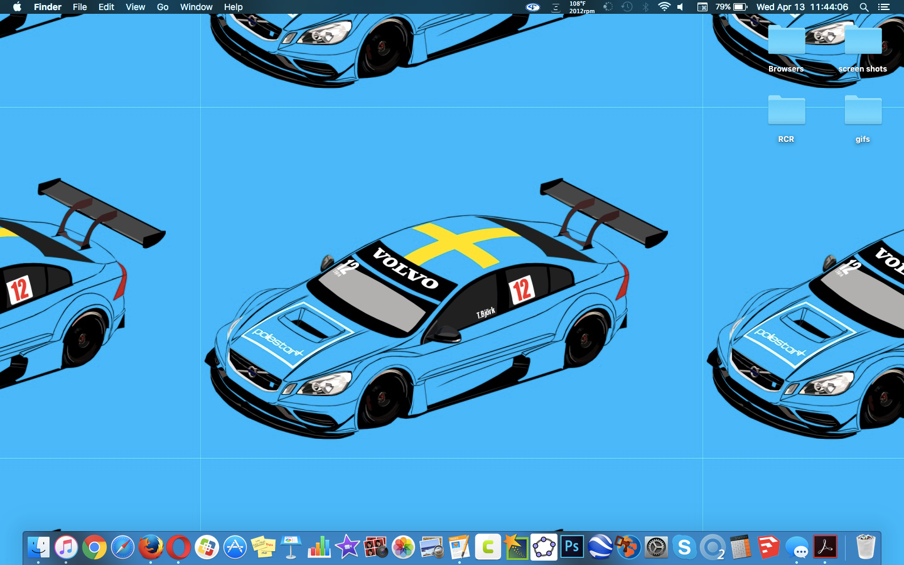Open the Time Machine menu icon
This screenshot has width=904, height=565.
pyautogui.click(x=627, y=7)
